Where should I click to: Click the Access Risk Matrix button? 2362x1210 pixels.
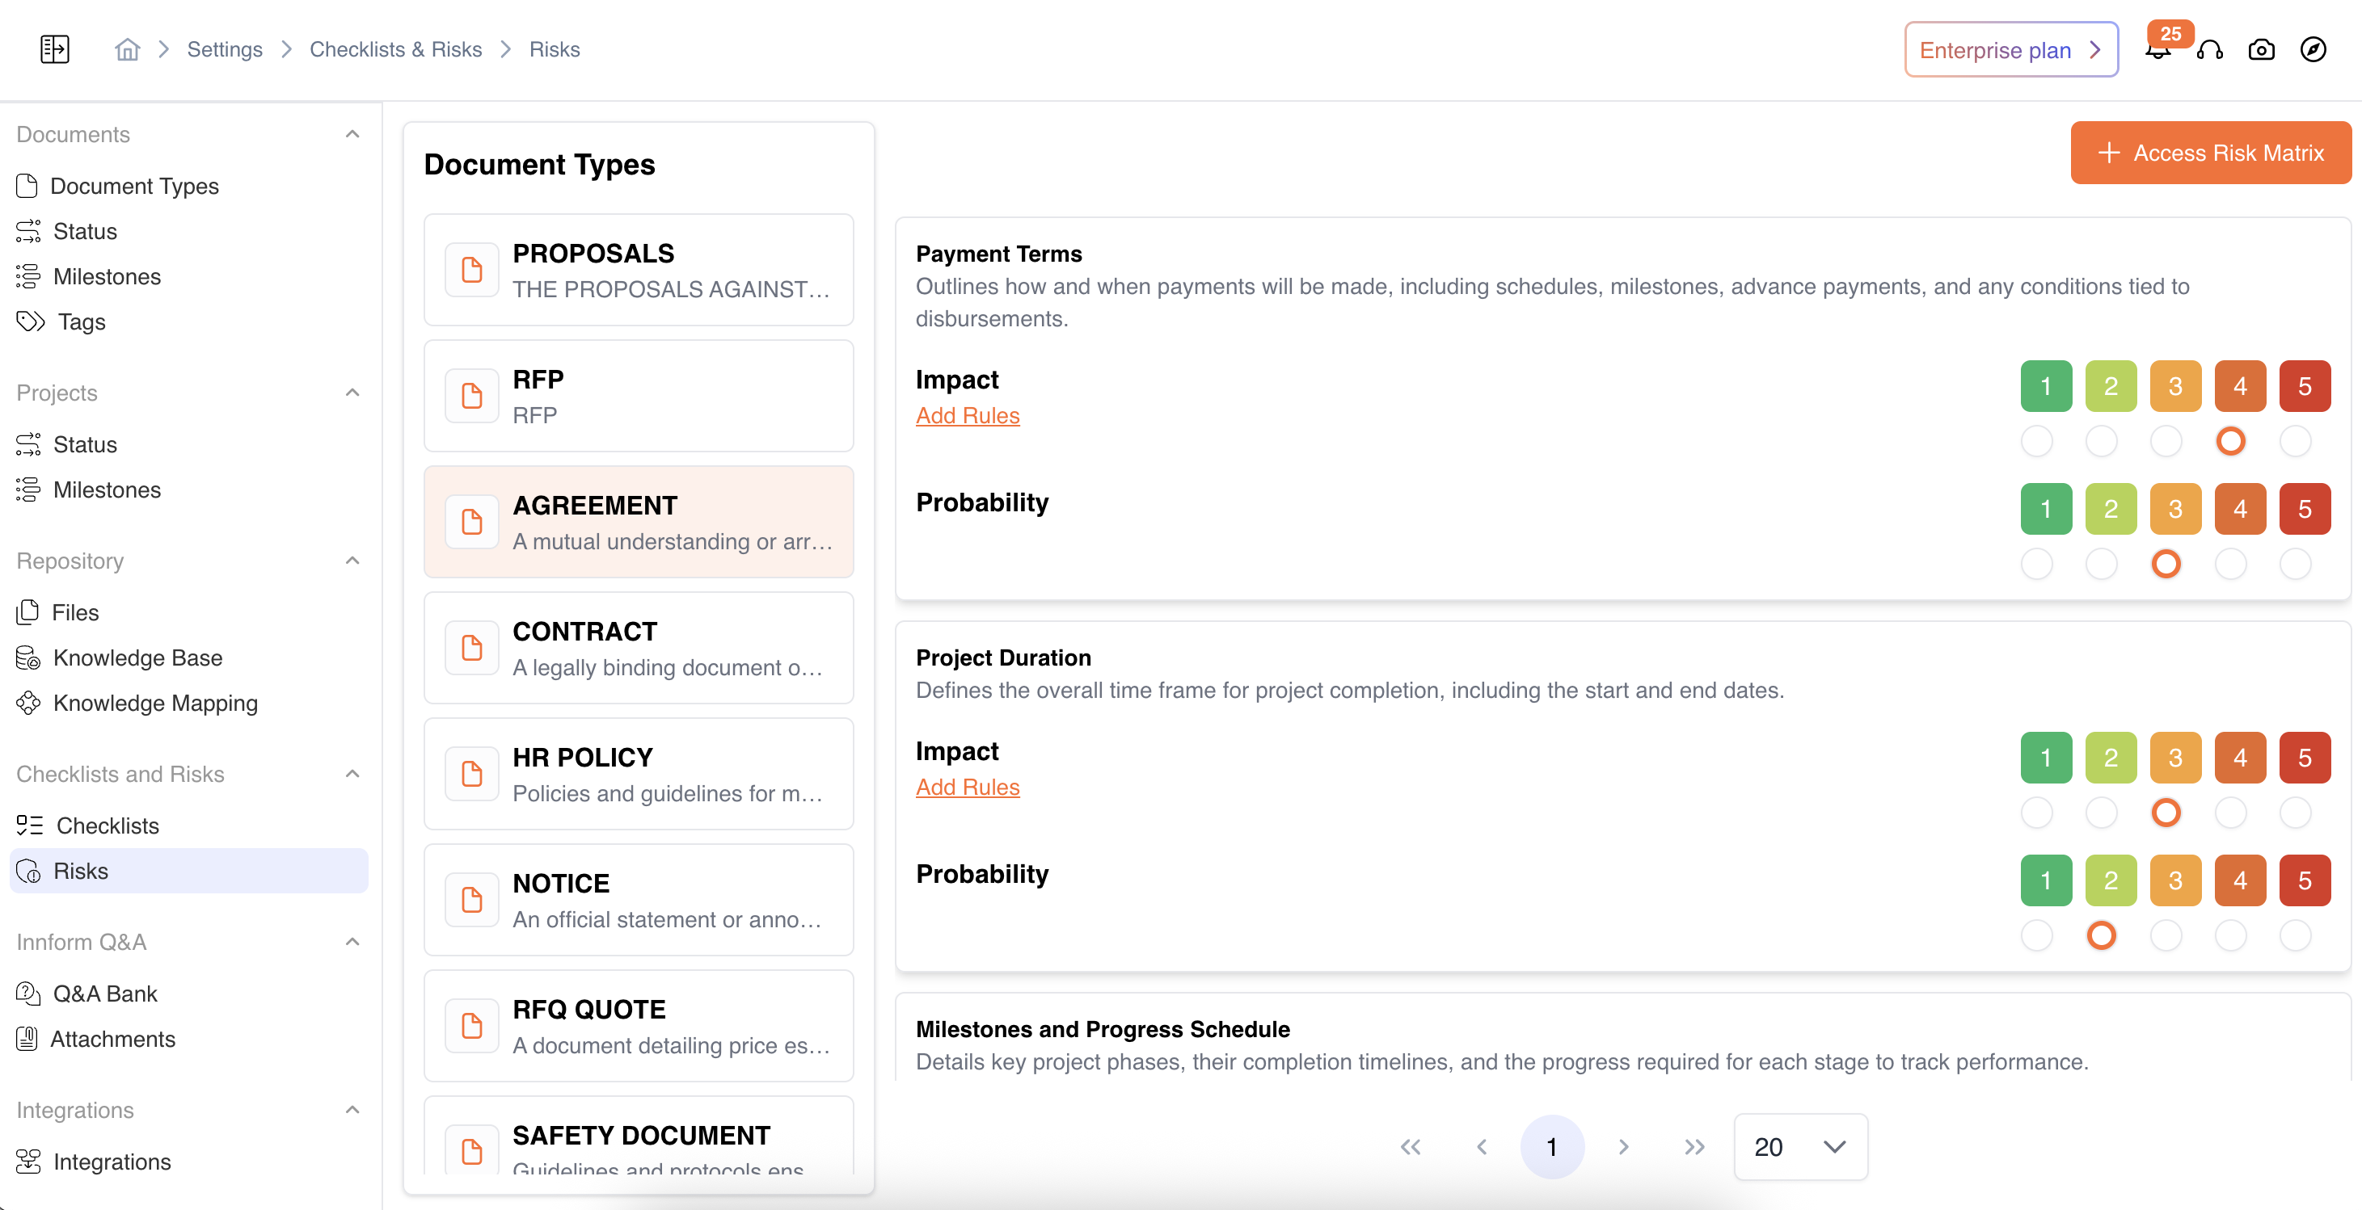2210,153
